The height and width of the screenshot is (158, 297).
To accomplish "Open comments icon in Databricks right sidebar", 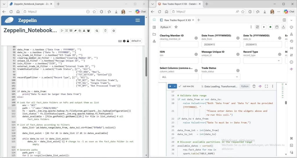I will 291,27.
